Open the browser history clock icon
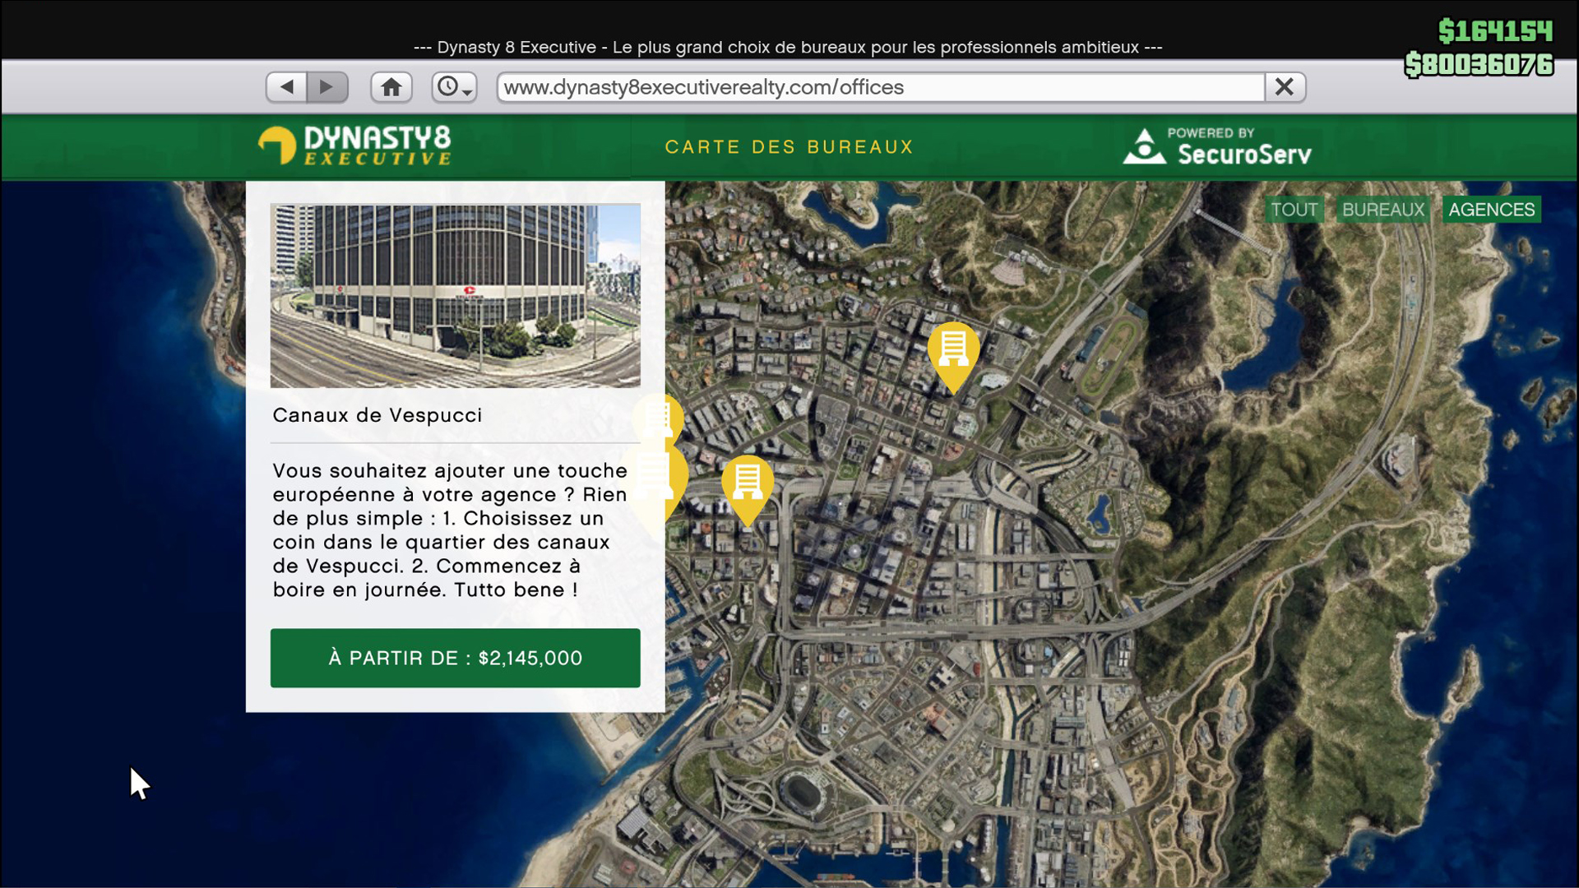This screenshot has height=888, width=1579. click(x=448, y=86)
